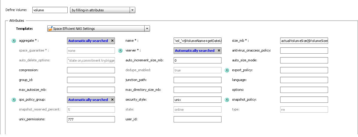Click the 'junction_path:' label
The width and height of the screenshot is (358, 137).
click(136, 80)
